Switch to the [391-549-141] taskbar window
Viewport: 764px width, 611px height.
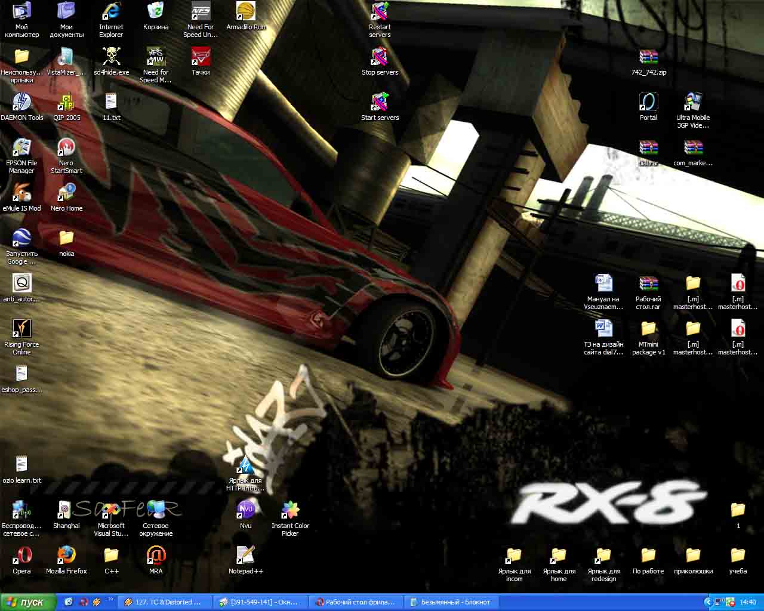click(260, 602)
